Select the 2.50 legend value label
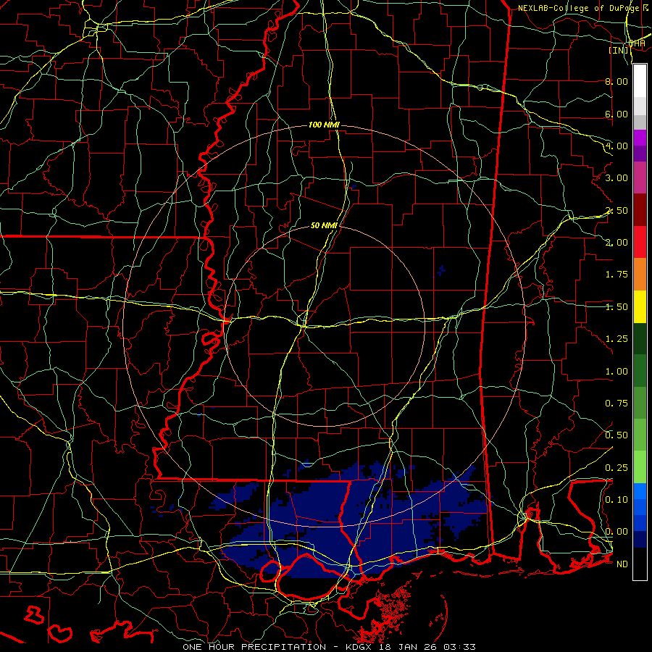Image resolution: width=652 pixels, height=652 pixels. click(x=617, y=210)
